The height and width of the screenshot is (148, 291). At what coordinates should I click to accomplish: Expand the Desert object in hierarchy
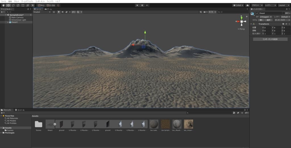8,22
